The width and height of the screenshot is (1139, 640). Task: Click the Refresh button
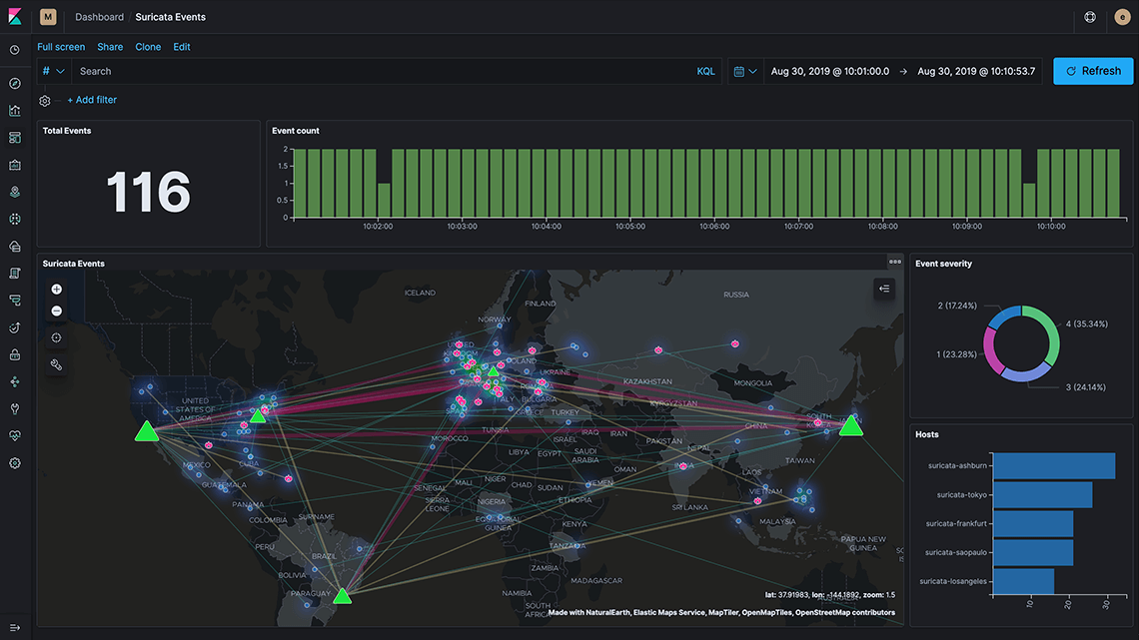point(1093,71)
